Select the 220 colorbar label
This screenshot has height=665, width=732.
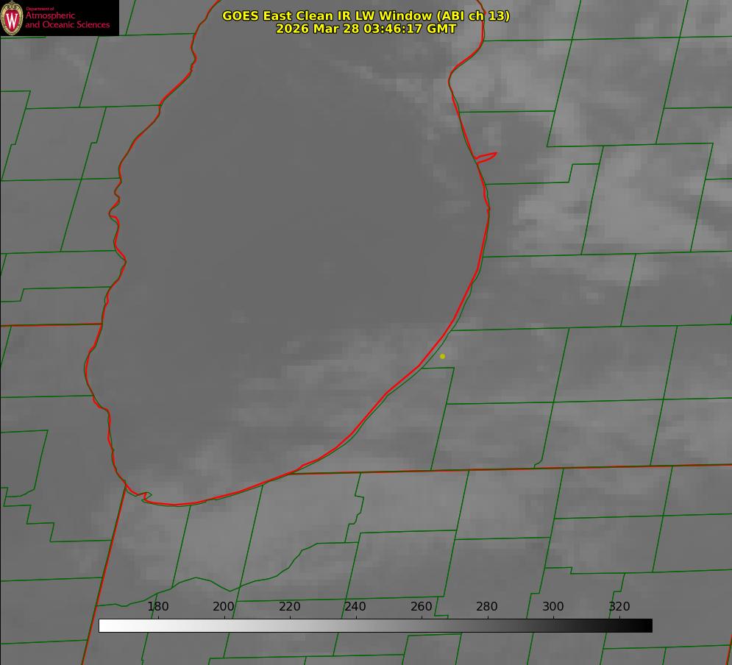(290, 607)
